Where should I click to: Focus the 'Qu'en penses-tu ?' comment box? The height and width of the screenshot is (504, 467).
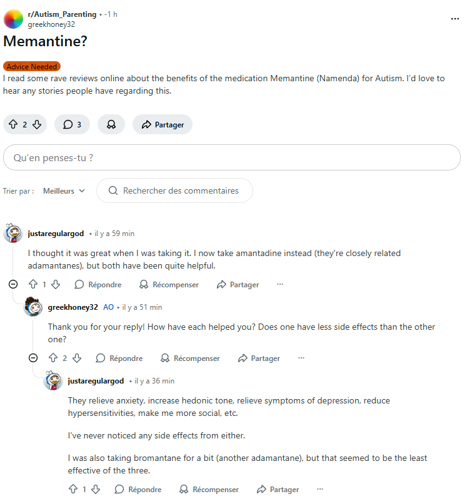(232, 158)
